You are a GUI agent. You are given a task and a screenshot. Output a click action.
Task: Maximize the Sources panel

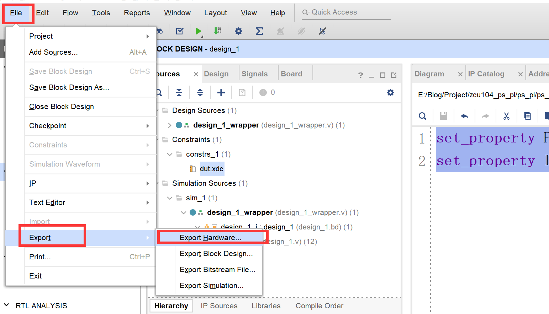(x=382, y=75)
